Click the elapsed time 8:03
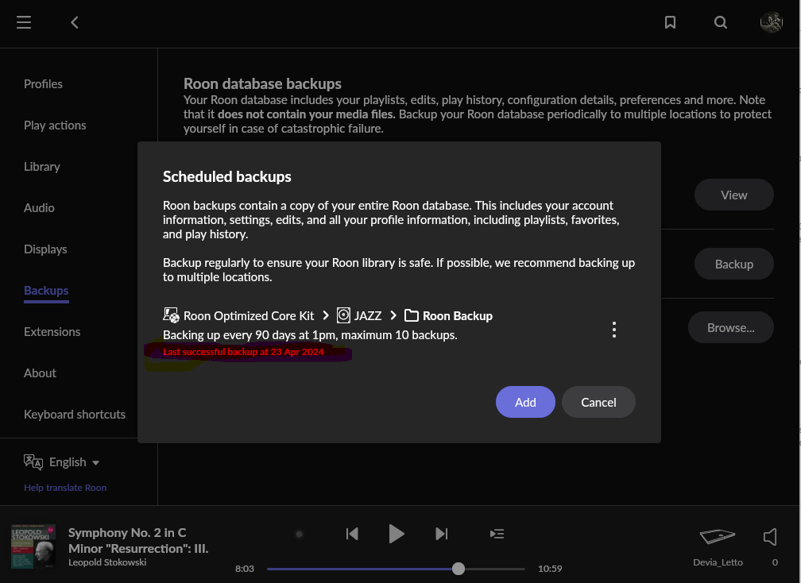The height and width of the screenshot is (583, 801). pyautogui.click(x=244, y=569)
